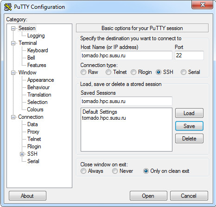Select the Keyboard category
This screenshot has width=216, height=207.
click(38, 50)
